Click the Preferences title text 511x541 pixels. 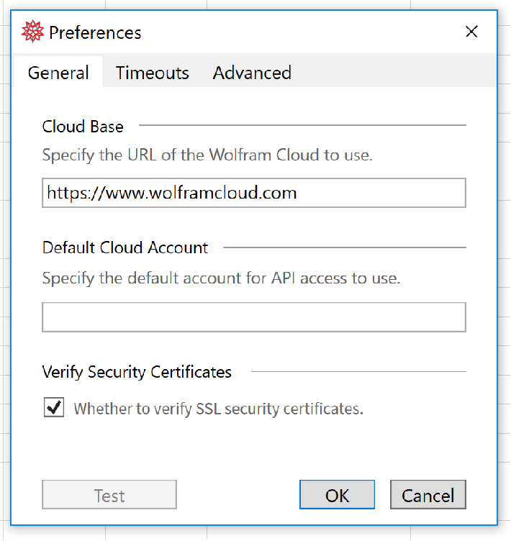pos(95,32)
